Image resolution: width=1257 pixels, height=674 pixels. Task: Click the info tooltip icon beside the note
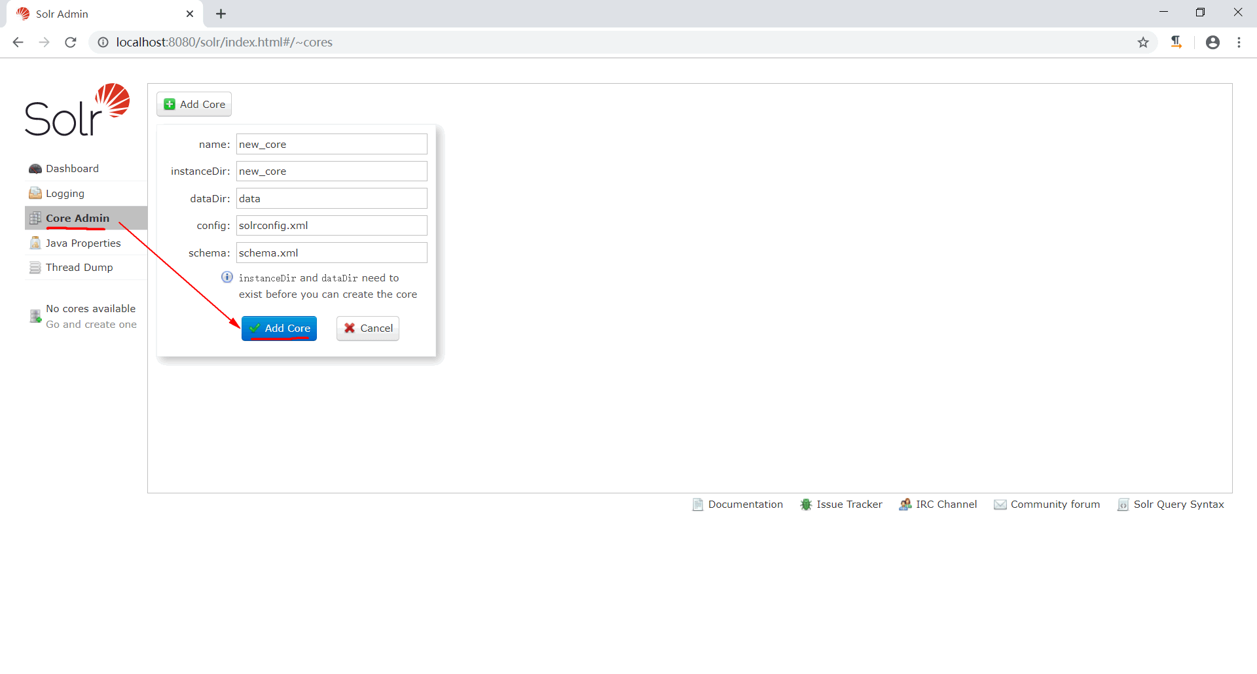227,277
